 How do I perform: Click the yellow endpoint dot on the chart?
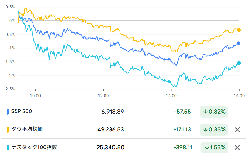coord(239,30)
